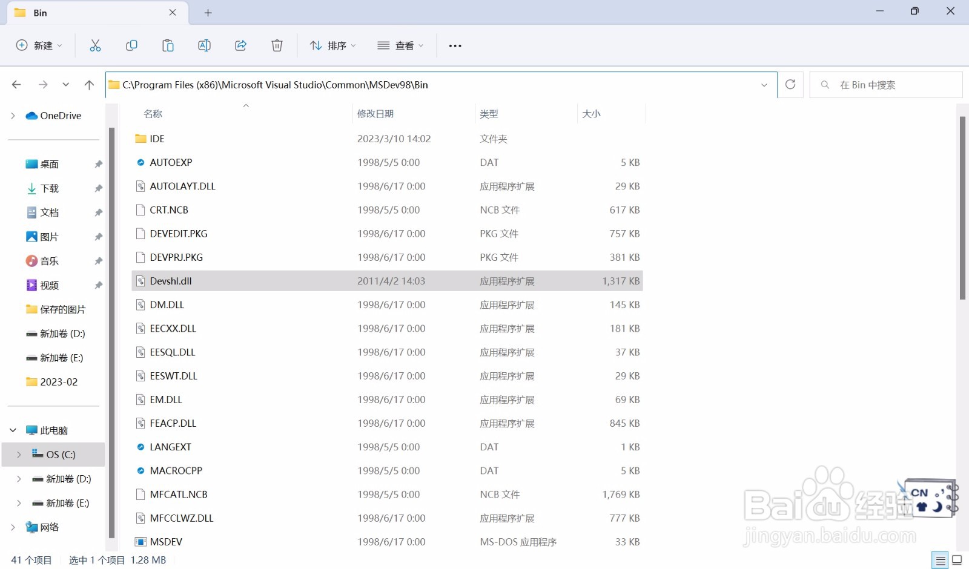Image resolution: width=969 pixels, height=569 pixels.
Task: Sort by Name (名称) column header
Action: (153, 114)
